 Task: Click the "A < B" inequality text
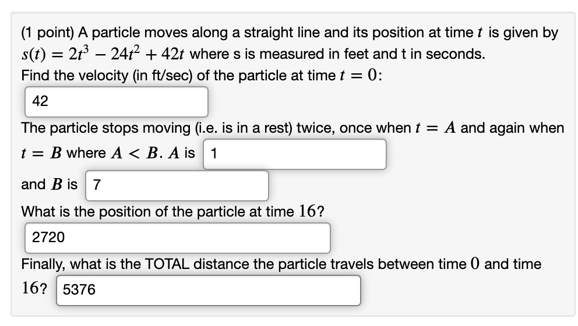(x=138, y=154)
